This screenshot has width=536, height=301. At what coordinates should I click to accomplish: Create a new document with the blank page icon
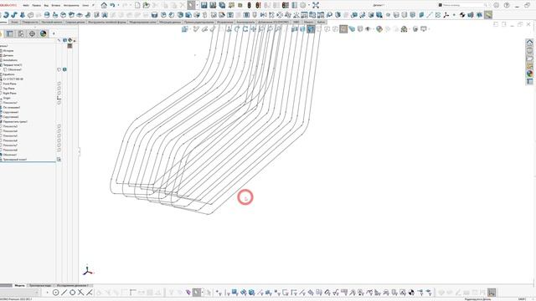pos(137,5)
